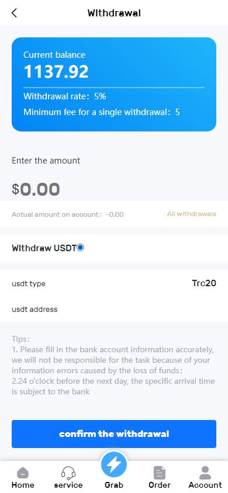Open the Account person icon

(x=205, y=473)
